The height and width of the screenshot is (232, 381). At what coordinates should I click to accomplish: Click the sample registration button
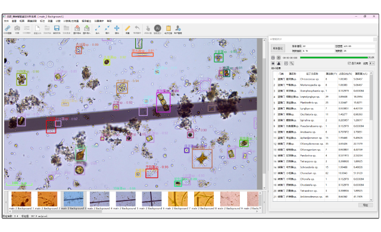click(278, 48)
